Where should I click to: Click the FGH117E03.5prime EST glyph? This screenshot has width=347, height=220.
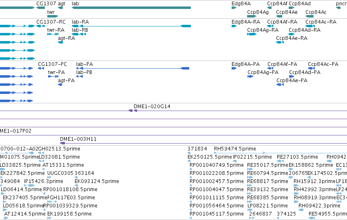click(x=52, y=202)
